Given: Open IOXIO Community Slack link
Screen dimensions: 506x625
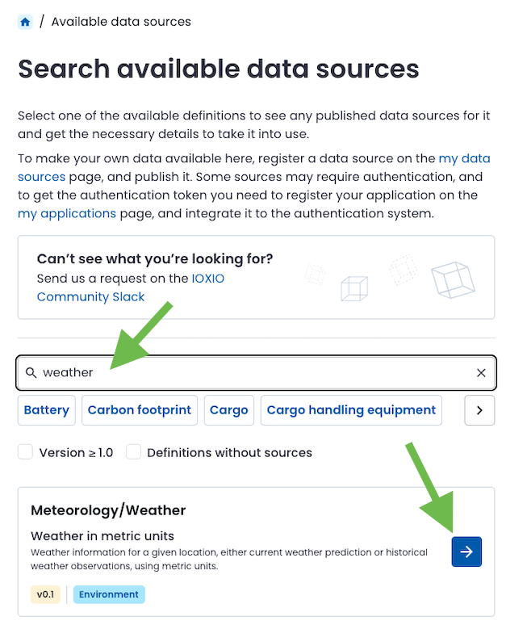Looking at the screenshot, I should (90, 296).
